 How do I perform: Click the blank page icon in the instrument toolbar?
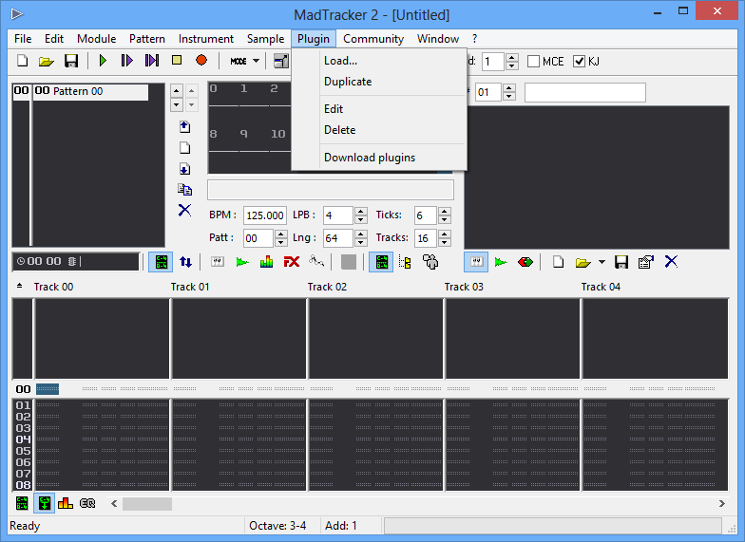click(x=559, y=262)
